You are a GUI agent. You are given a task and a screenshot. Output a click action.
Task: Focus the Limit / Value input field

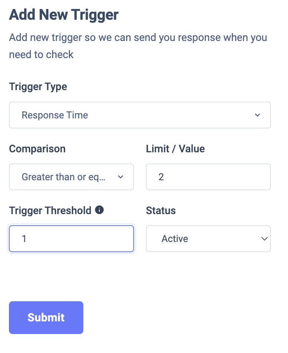(x=208, y=177)
